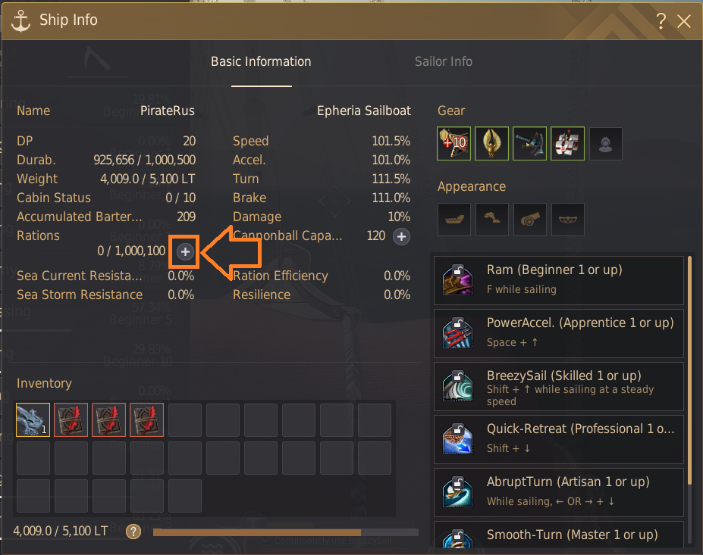Select the golden winged figurehead gear slot
703x555 pixels.
[x=492, y=144]
